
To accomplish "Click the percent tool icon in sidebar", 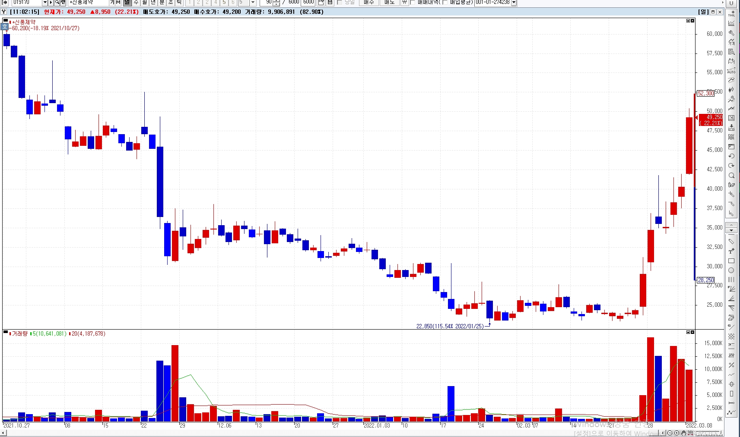I will coord(731,365).
